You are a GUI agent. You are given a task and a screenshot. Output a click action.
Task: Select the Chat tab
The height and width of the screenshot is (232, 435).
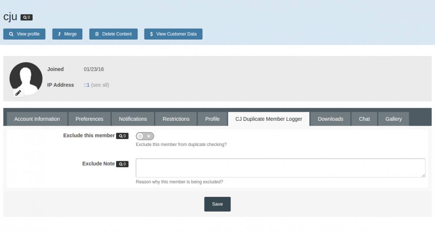364,119
